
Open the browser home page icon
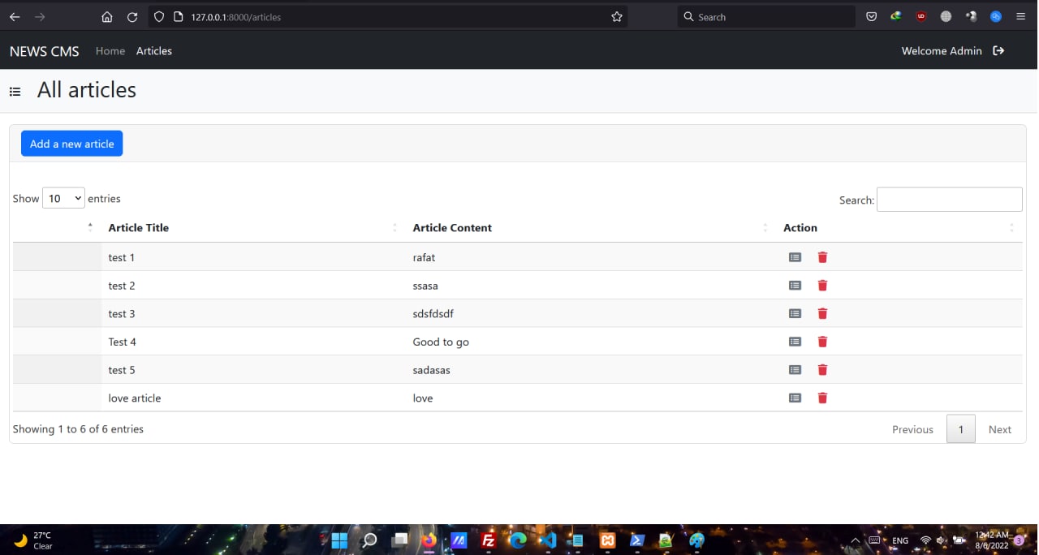[x=107, y=17]
